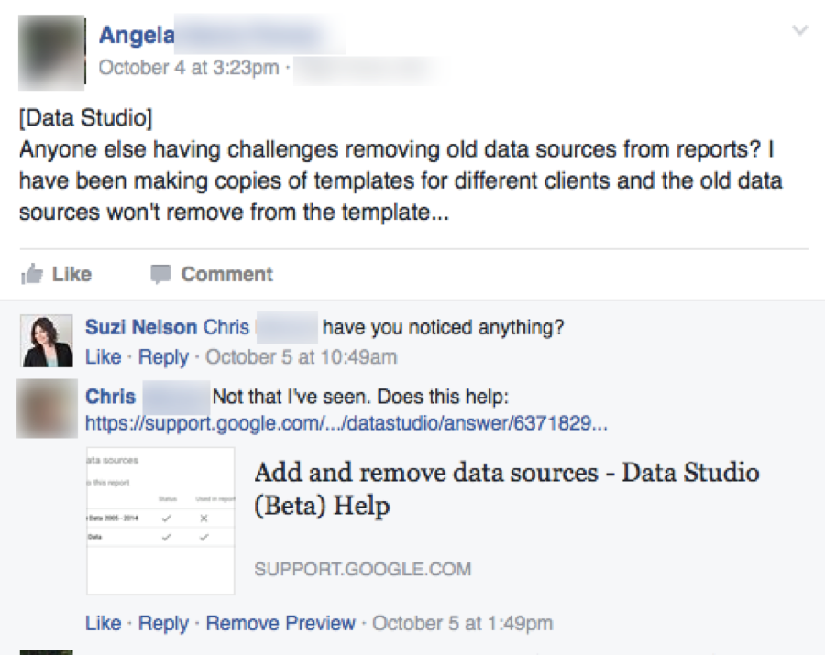This screenshot has height=655, width=825.
Task: Click the Comment speech bubble icon
Action: [x=160, y=275]
